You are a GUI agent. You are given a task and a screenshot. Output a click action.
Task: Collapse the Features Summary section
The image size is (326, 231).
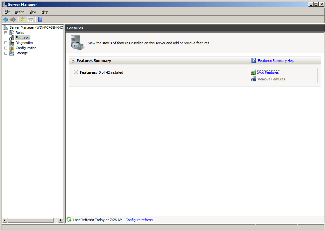coord(73,60)
